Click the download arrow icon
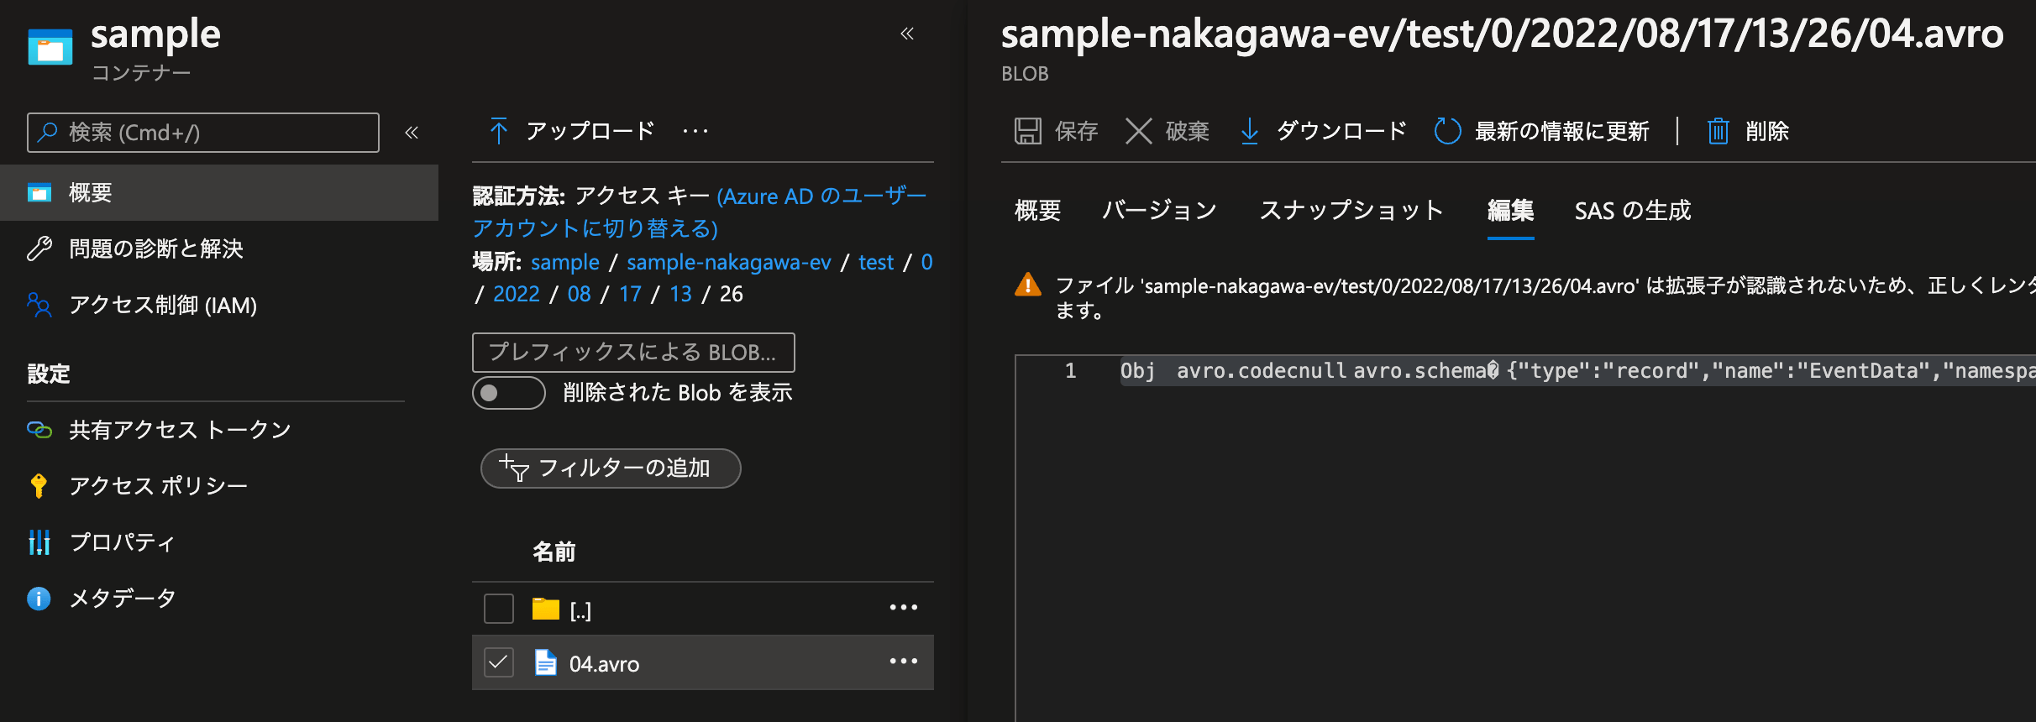Viewport: 2036px width, 722px height. pyautogui.click(x=1250, y=131)
